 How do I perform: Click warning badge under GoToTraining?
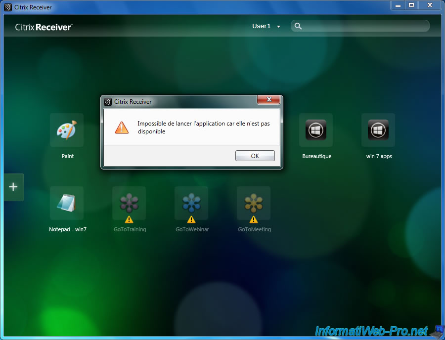pyautogui.click(x=129, y=219)
